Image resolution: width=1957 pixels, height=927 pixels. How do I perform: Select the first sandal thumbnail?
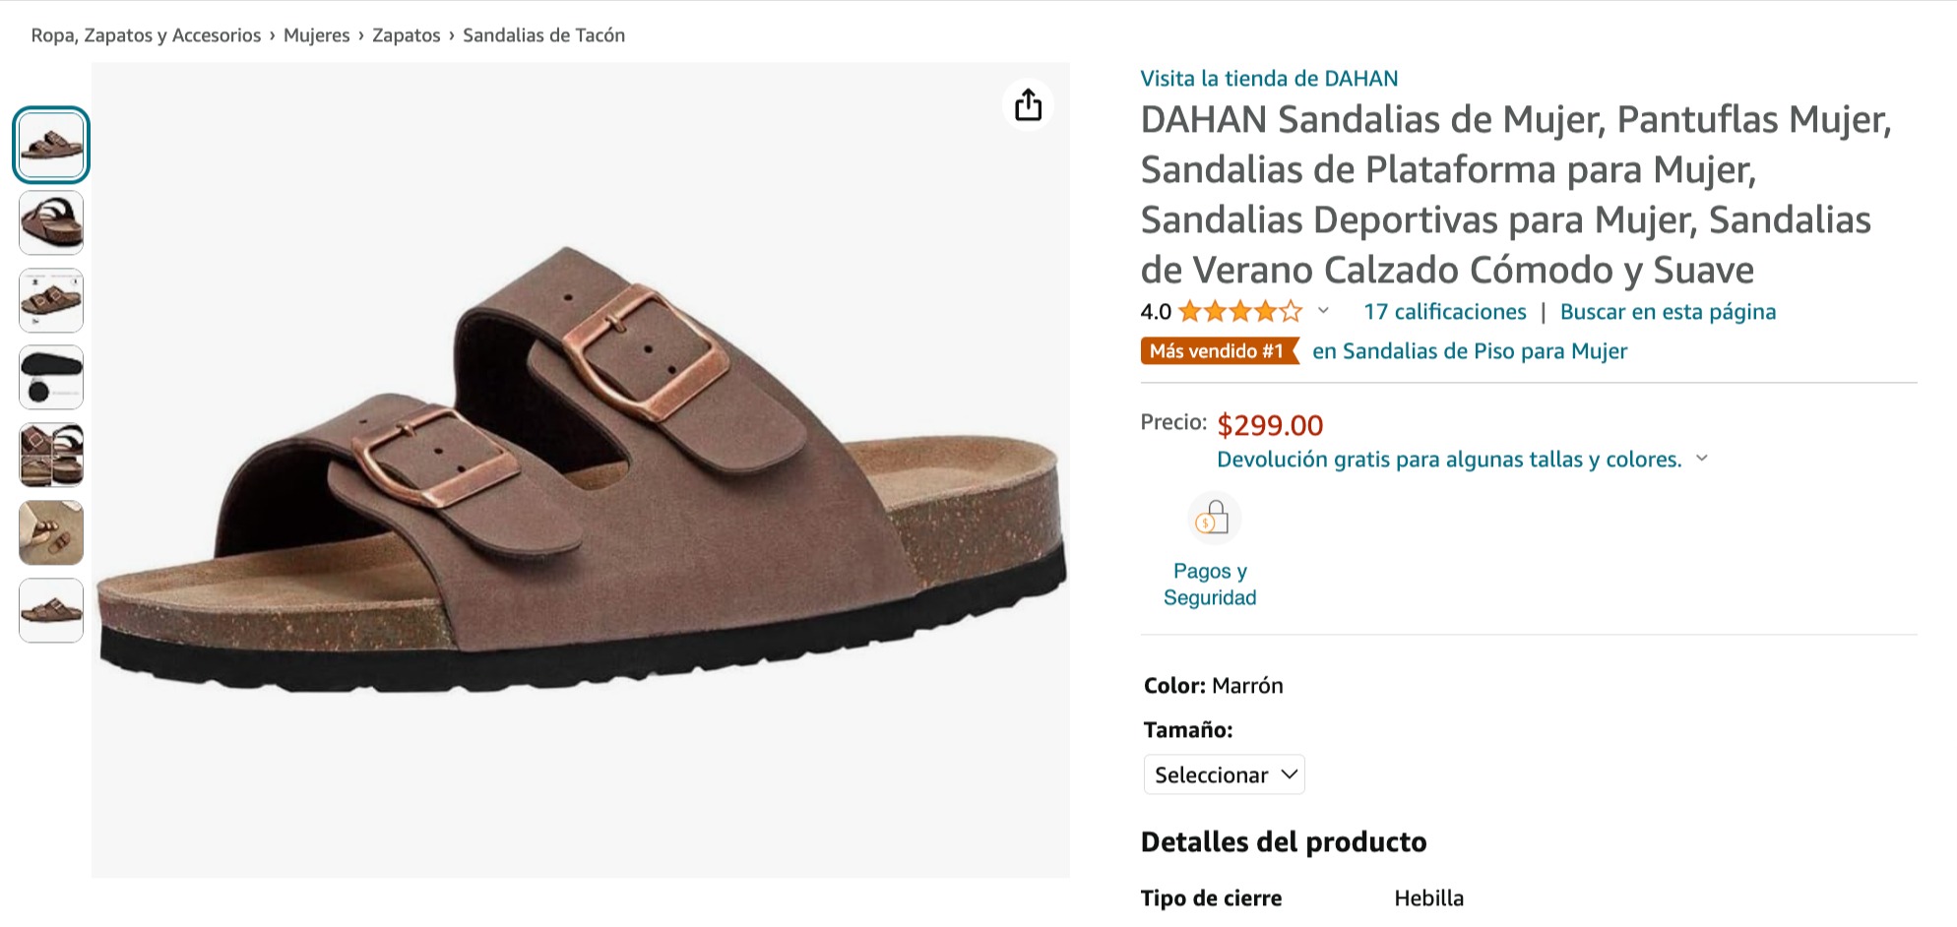tap(51, 146)
